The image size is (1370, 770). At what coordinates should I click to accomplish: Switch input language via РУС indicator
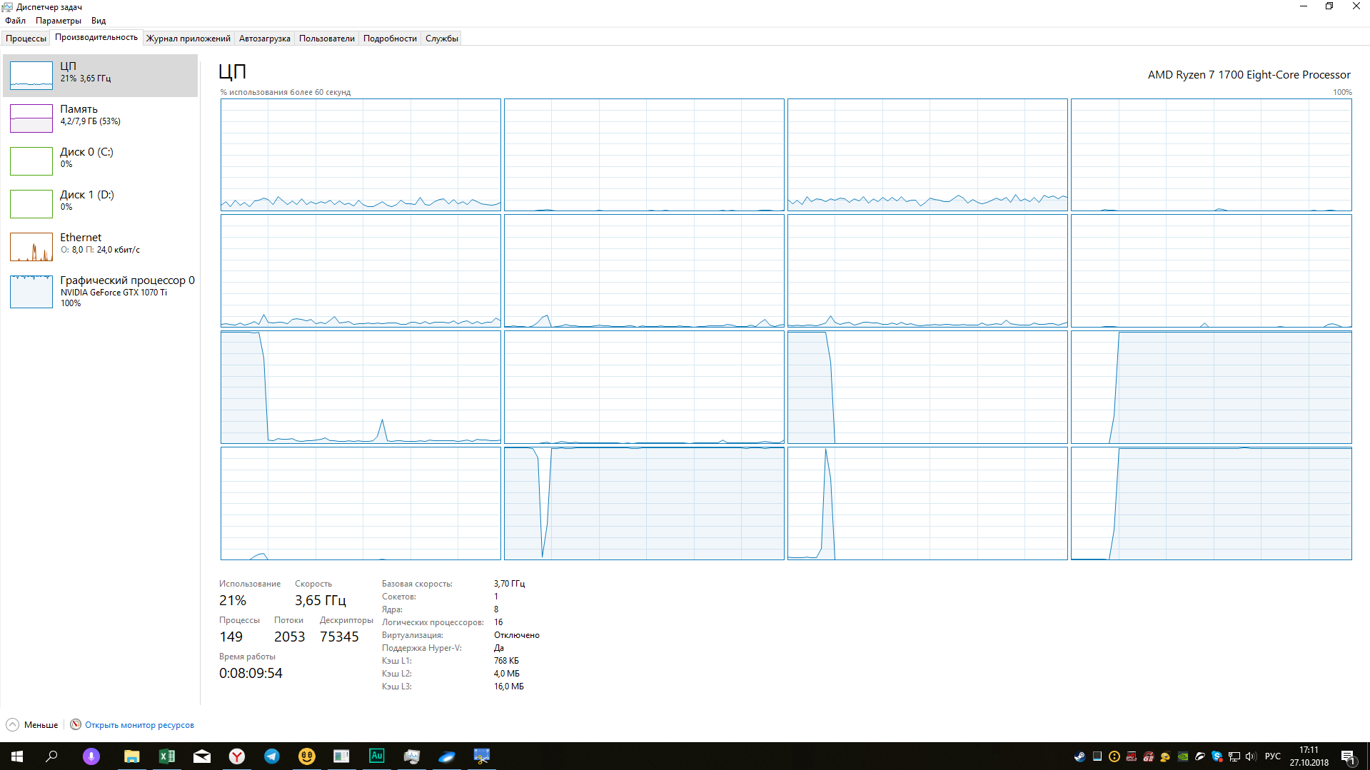point(1273,756)
